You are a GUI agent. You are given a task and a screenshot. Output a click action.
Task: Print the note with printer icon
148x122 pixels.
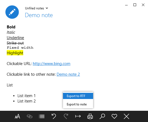(90, 116)
